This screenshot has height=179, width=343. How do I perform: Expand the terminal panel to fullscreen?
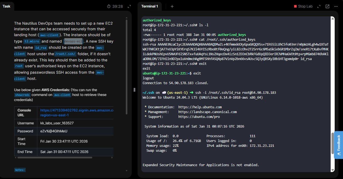(x=319, y=6)
